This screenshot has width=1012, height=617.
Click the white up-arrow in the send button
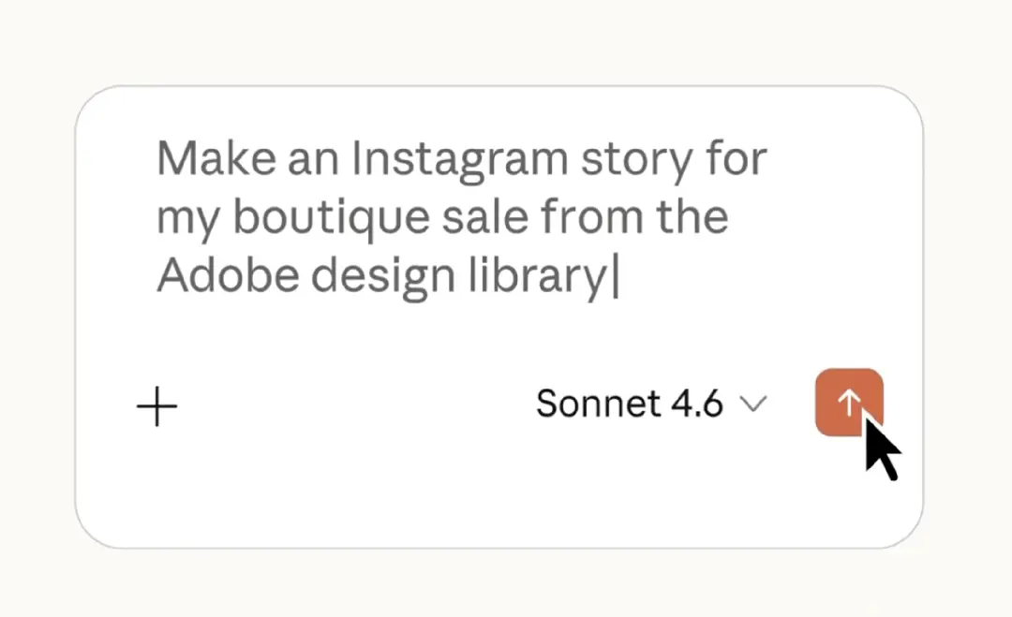click(x=847, y=402)
